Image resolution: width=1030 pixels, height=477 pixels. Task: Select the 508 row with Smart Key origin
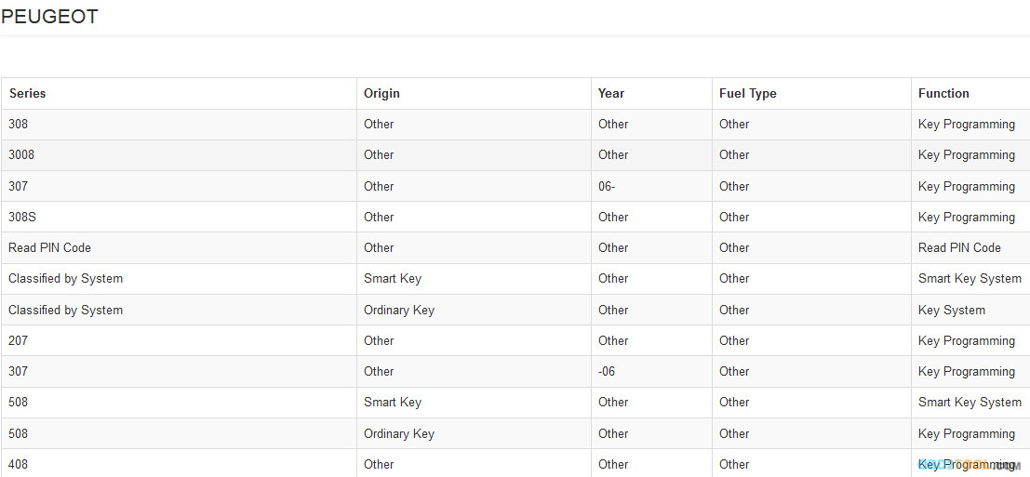pos(515,403)
